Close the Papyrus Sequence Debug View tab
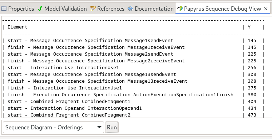The image size is (272, 139). pyautogui.click(x=266, y=9)
